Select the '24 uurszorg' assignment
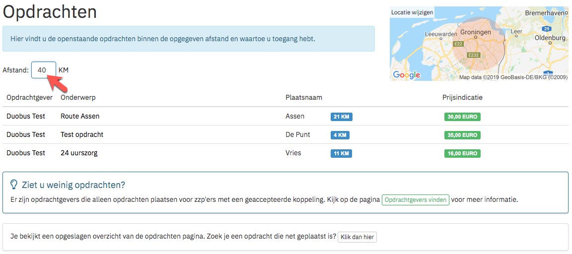 click(79, 153)
